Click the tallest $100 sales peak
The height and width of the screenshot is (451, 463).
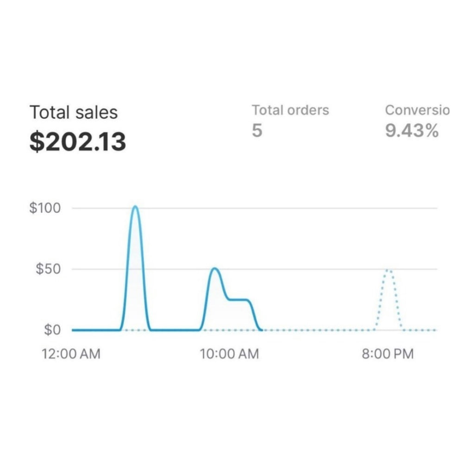(135, 207)
